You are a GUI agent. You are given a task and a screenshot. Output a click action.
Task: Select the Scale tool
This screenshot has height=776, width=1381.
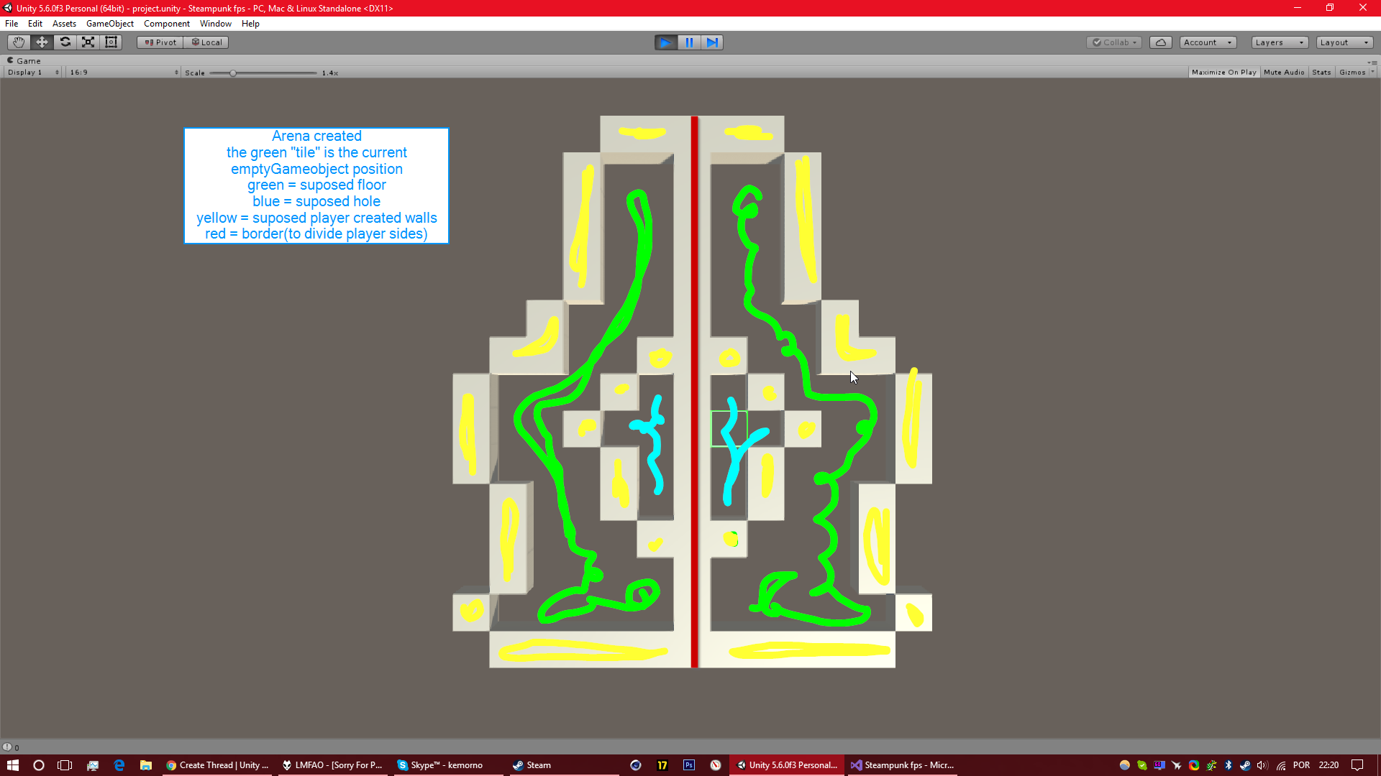coord(88,42)
